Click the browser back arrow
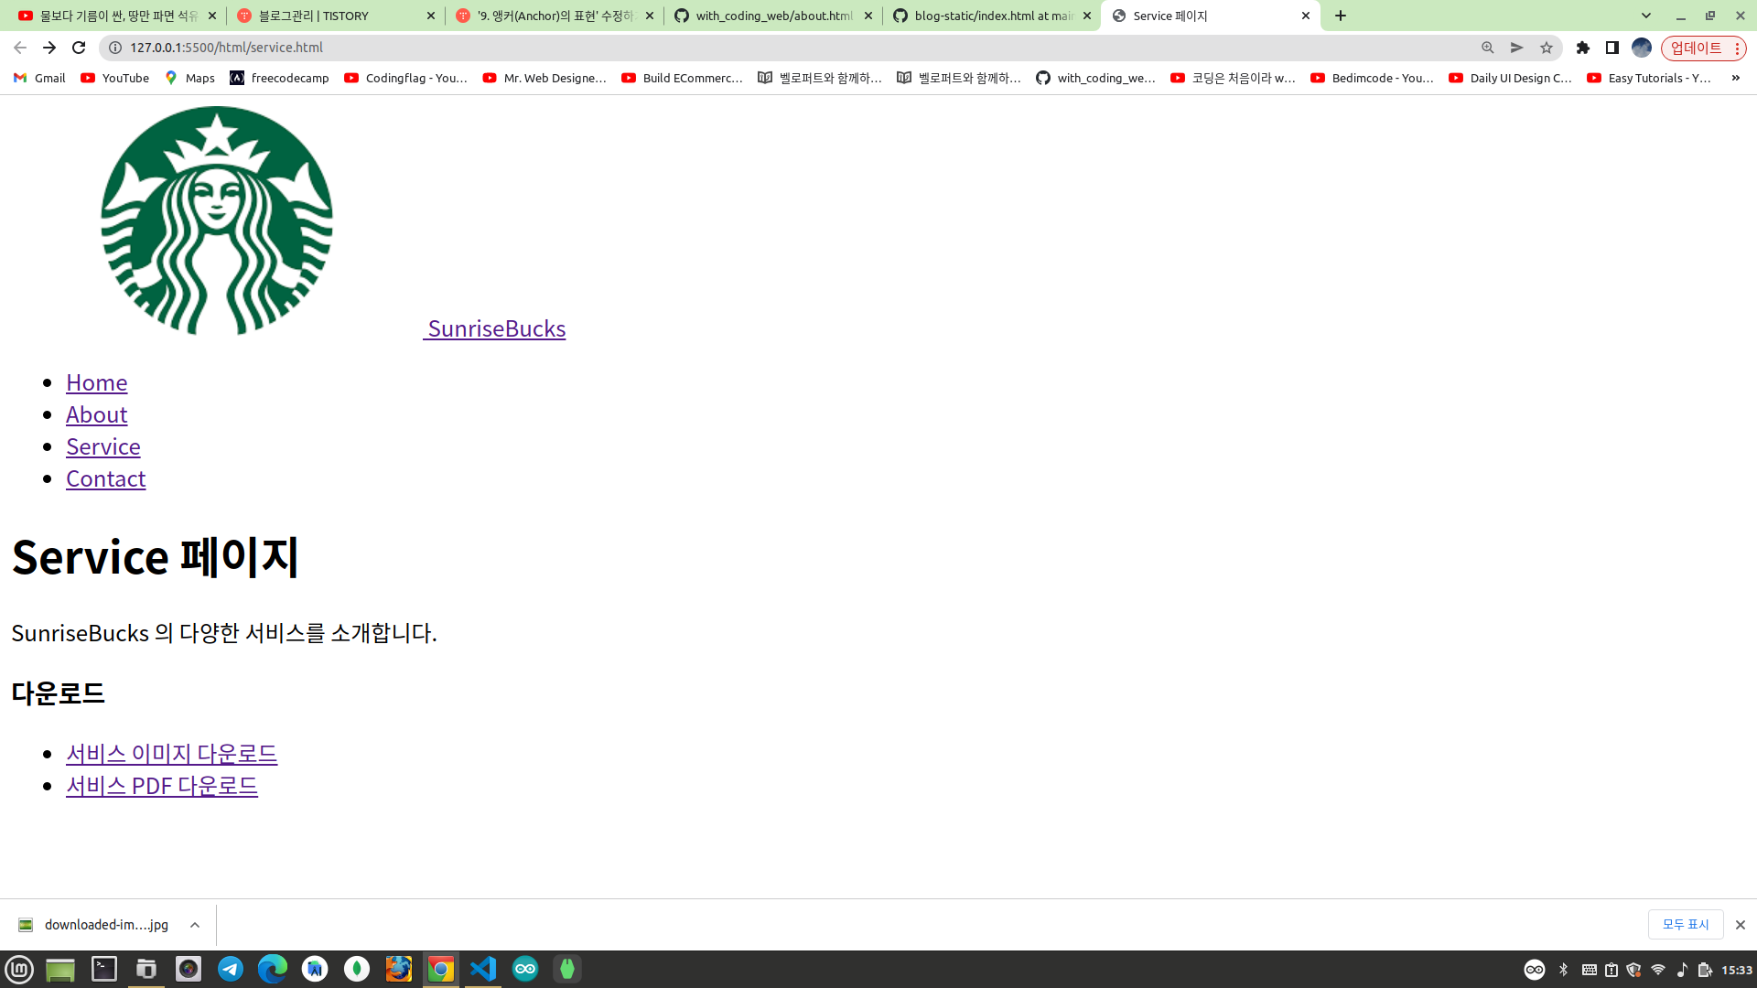This screenshot has height=988, width=1757. [x=20, y=48]
